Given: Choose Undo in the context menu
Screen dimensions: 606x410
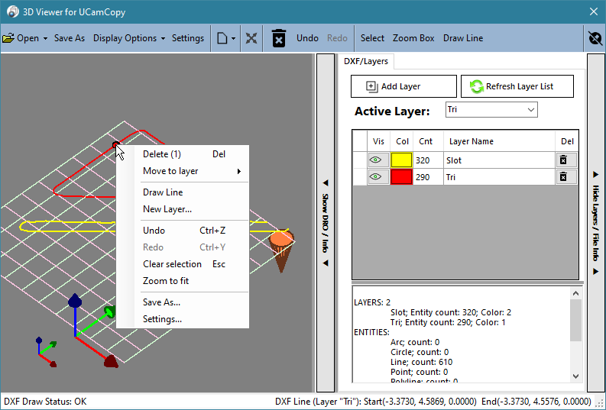Looking at the screenshot, I should point(183,231).
